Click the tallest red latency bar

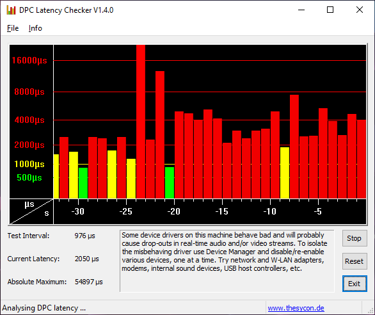coord(141,122)
